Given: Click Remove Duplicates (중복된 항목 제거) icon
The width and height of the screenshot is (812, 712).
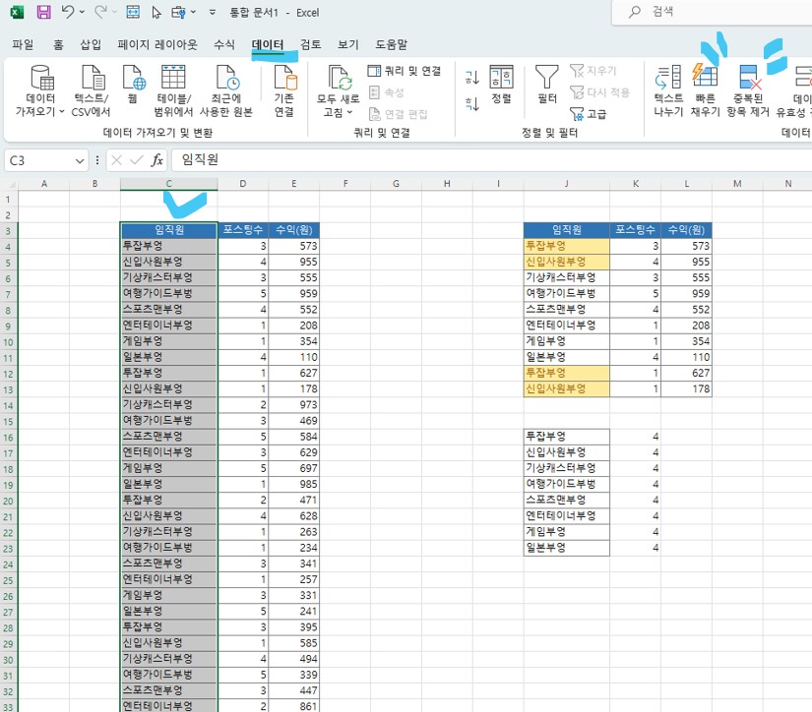Looking at the screenshot, I should point(750,78).
